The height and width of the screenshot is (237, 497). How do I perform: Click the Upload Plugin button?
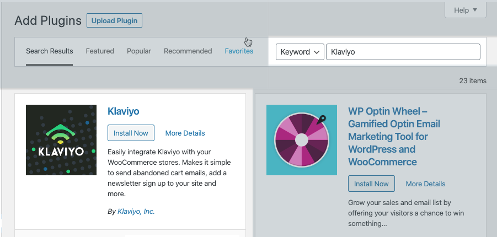click(114, 20)
